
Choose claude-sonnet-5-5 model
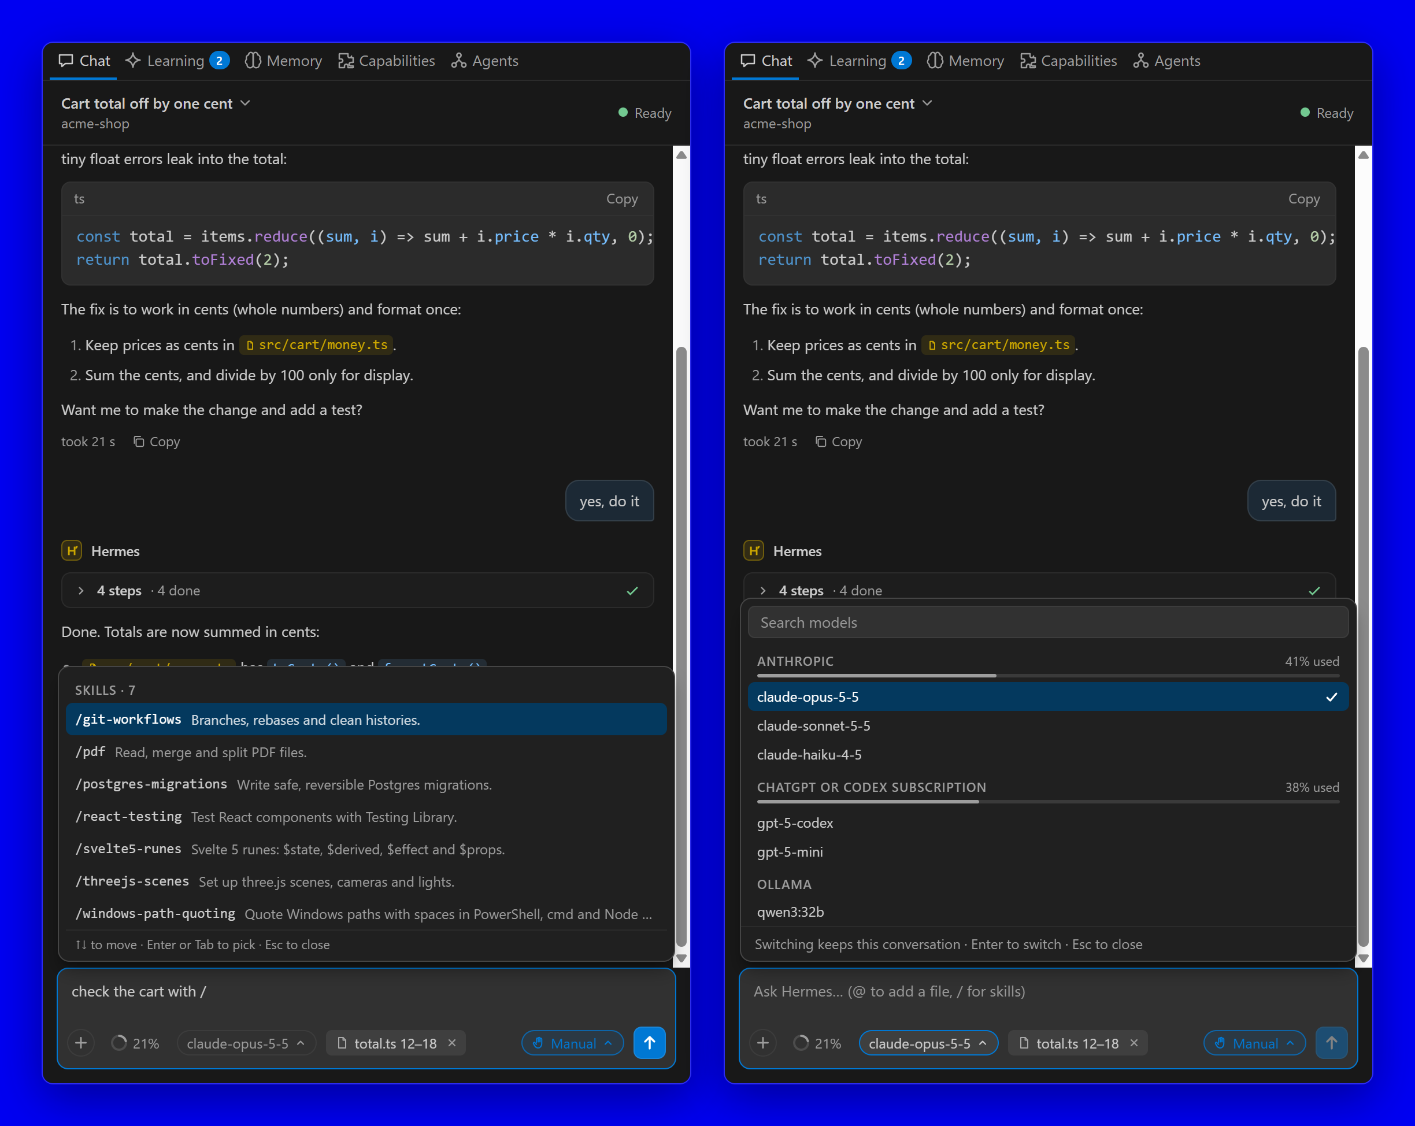pyautogui.click(x=1048, y=726)
